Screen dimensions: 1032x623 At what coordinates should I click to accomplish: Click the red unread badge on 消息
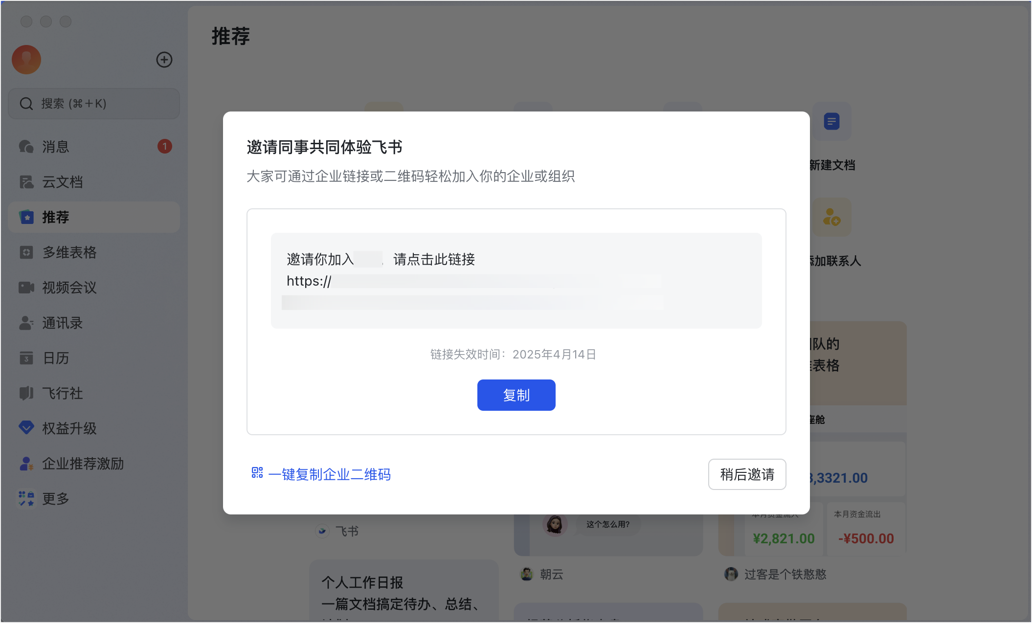click(165, 146)
